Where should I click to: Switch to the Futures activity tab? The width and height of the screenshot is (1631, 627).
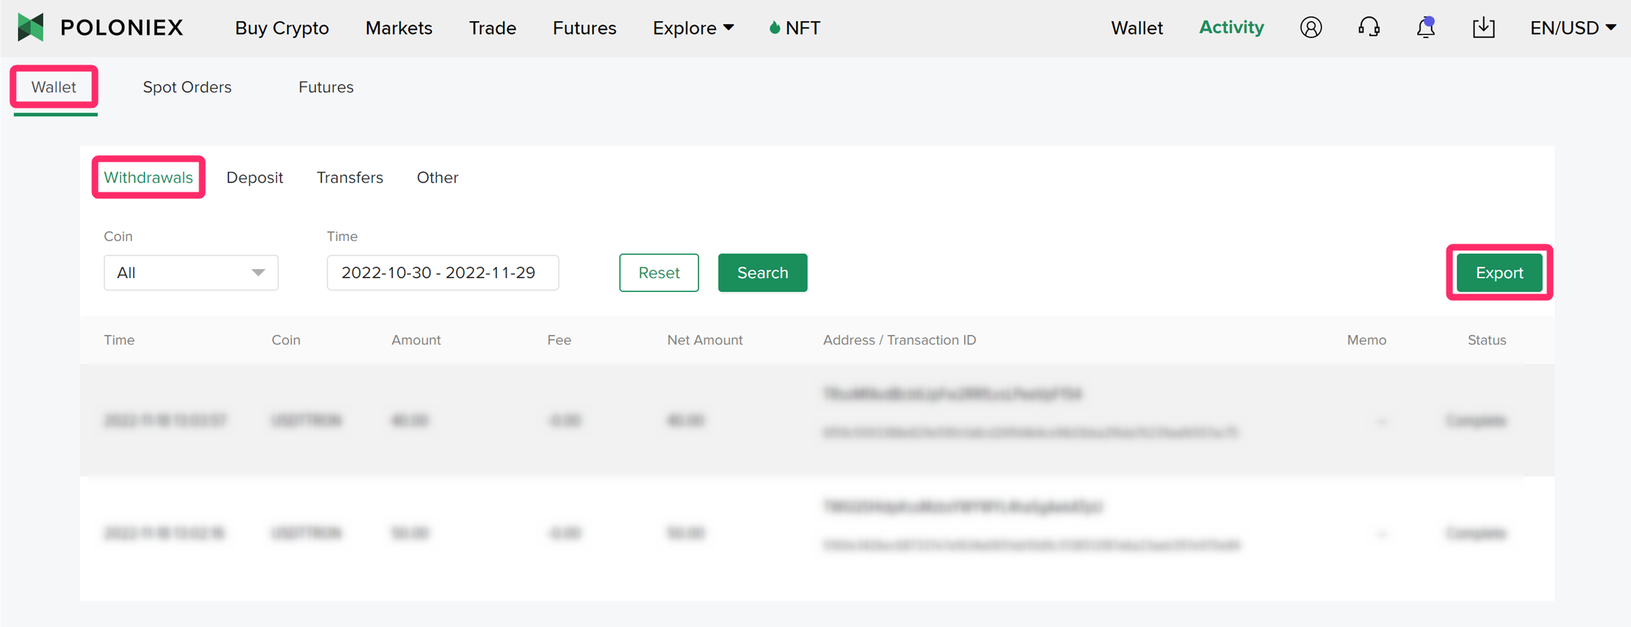click(326, 87)
